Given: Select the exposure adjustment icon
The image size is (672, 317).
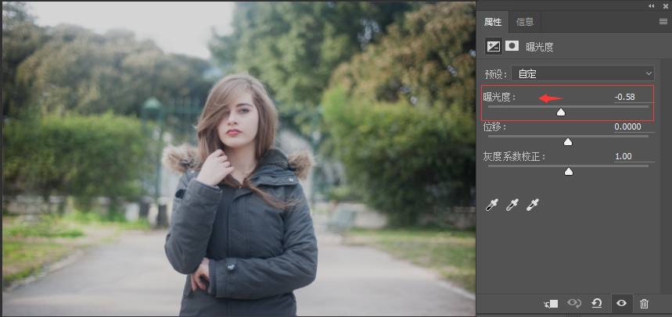Looking at the screenshot, I should [494, 46].
